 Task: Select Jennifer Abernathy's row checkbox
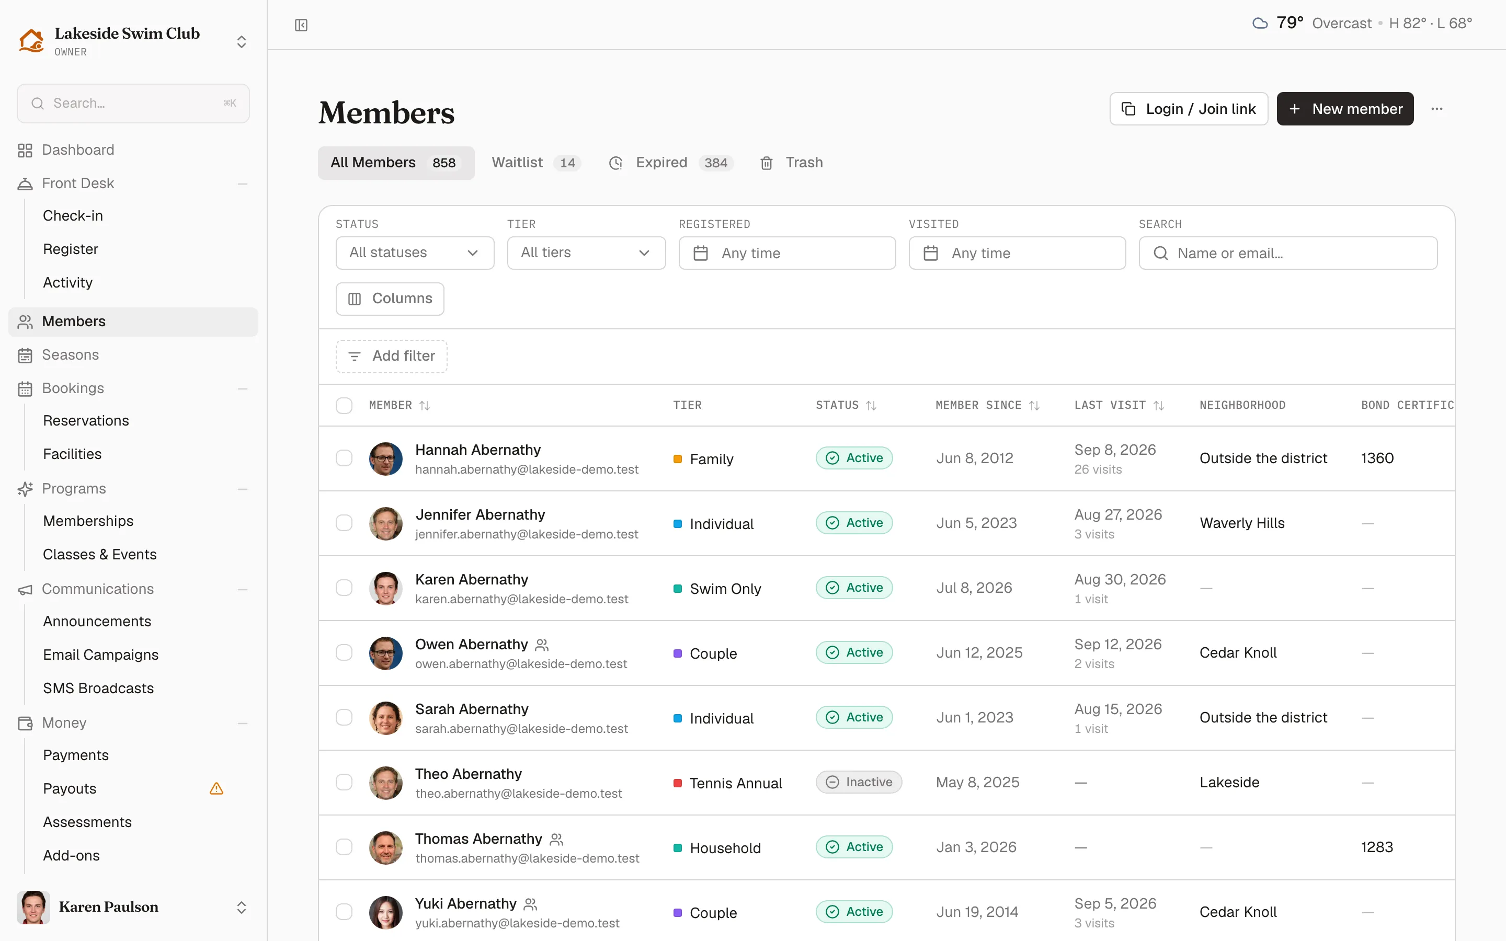point(344,523)
